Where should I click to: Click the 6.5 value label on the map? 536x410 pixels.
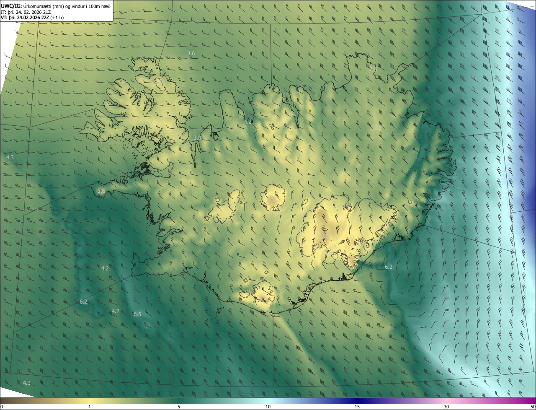[x=137, y=314]
